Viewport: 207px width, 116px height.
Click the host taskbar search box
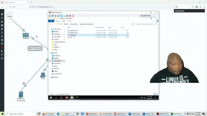[x=21, y=114]
